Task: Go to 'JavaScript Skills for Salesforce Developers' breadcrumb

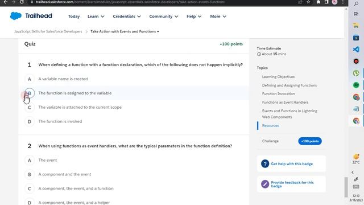Action: click(48, 31)
